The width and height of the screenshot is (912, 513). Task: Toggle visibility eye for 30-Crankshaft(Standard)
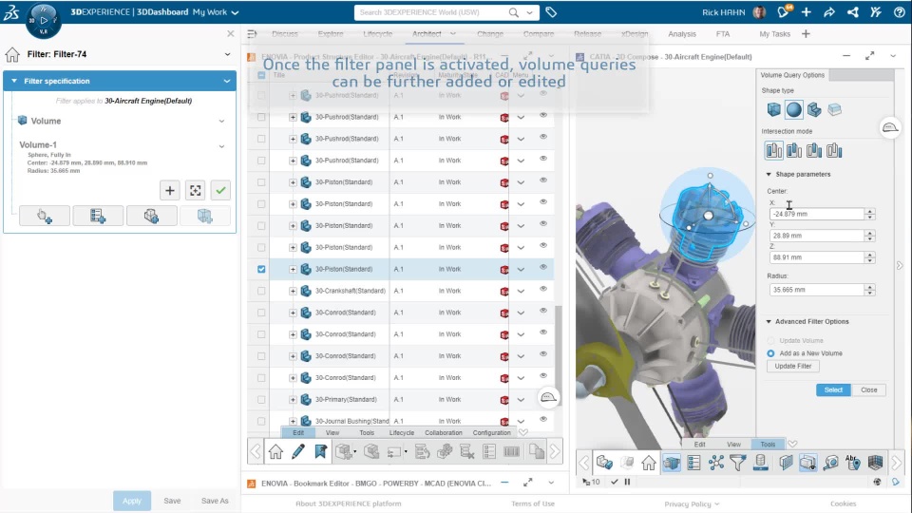(543, 289)
